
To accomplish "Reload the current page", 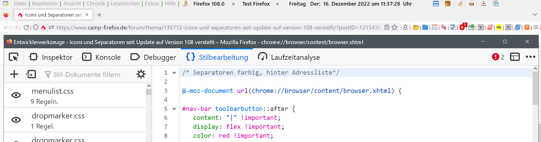I will pyautogui.click(x=26, y=28).
